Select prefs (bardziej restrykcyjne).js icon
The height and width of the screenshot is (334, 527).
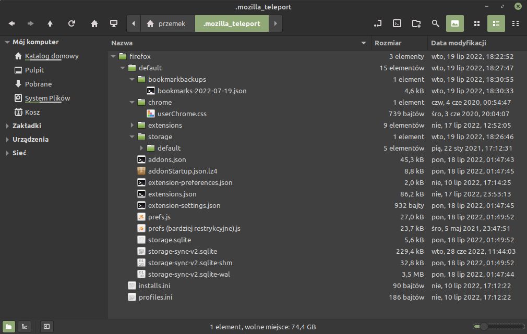(x=141, y=229)
